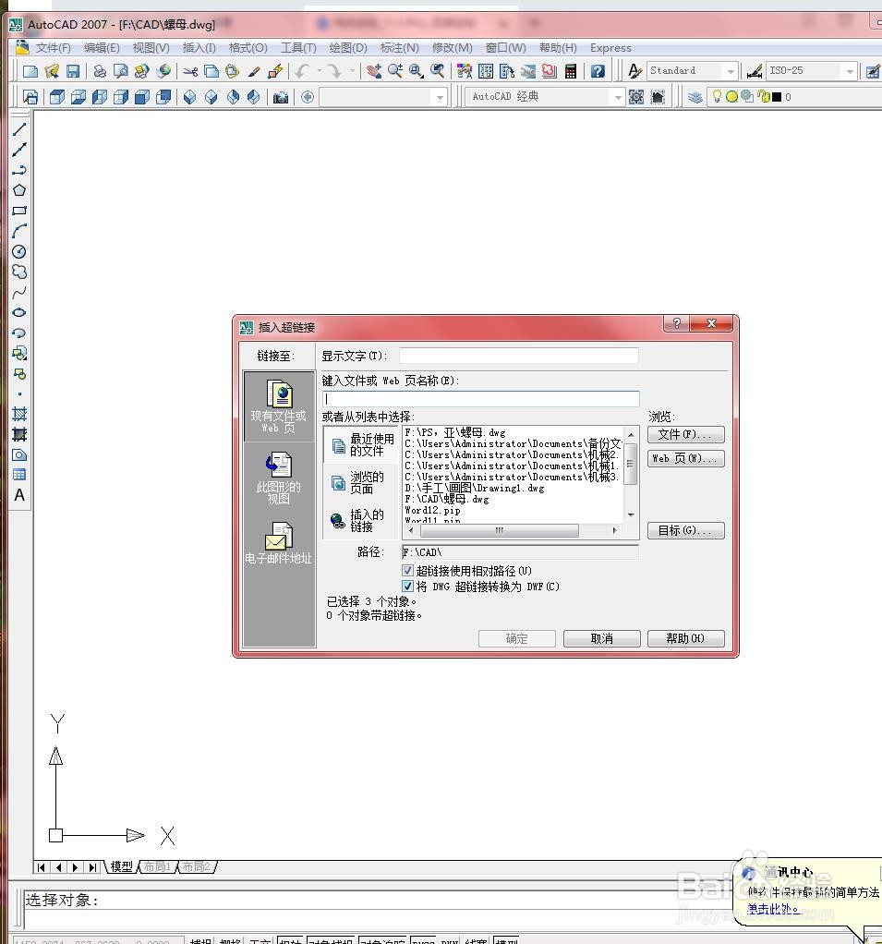Select the Ellipse draw tool
Viewport: 882px width, 944px height.
click(19, 312)
